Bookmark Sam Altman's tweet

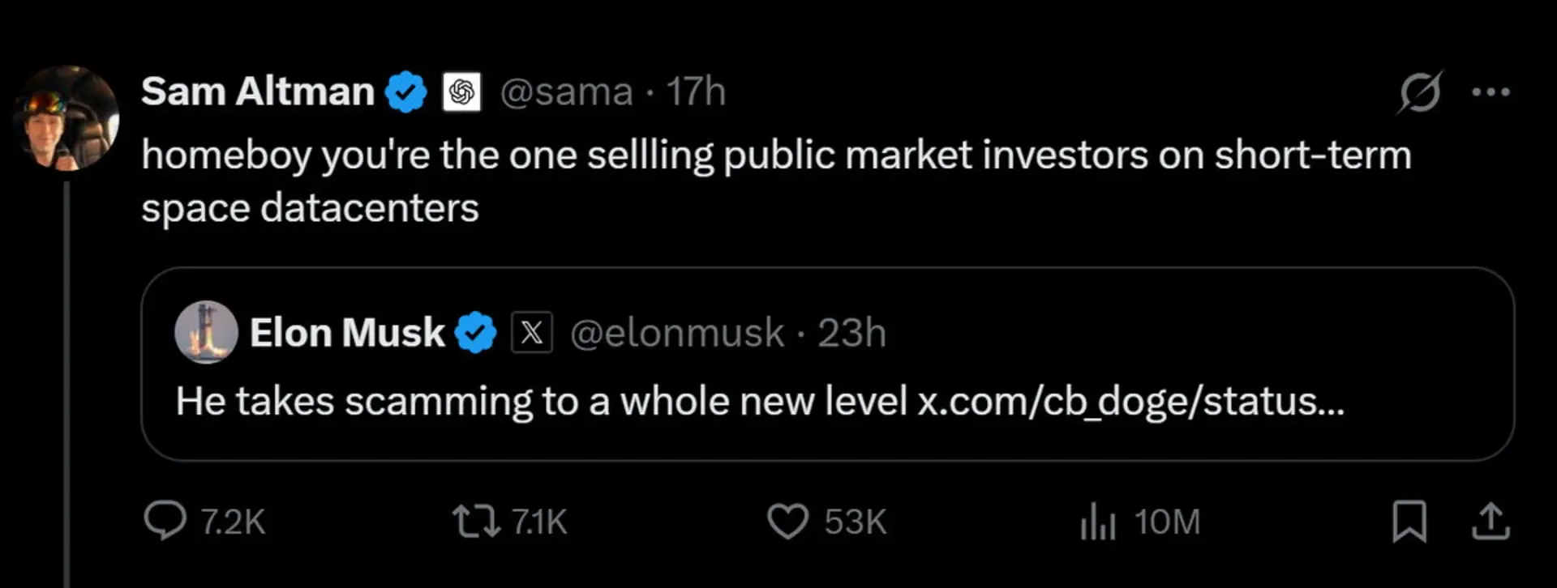coord(1409,521)
